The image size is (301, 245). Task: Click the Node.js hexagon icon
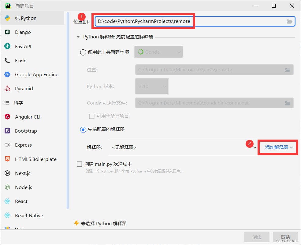(x=7, y=187)
